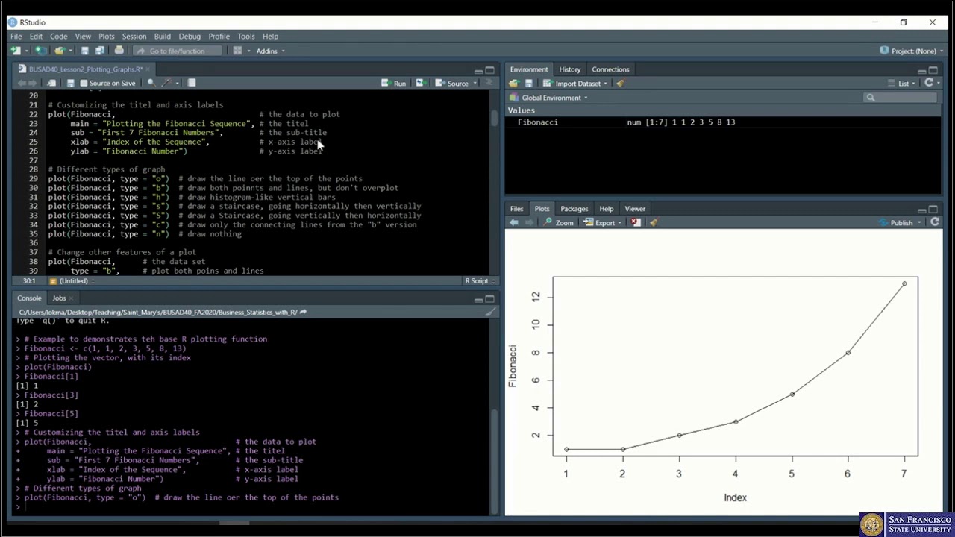Click the save workspace icon in Environment
The width and height of the screenshot is (955, 537).
(528, 84)
